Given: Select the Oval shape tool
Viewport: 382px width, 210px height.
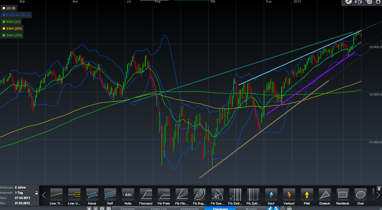Looking at the screenshot, I should pyautogui.click(x=360, y=195).
